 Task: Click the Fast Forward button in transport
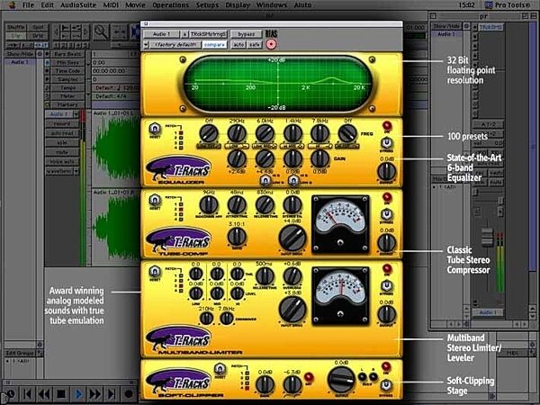point(95,393)
